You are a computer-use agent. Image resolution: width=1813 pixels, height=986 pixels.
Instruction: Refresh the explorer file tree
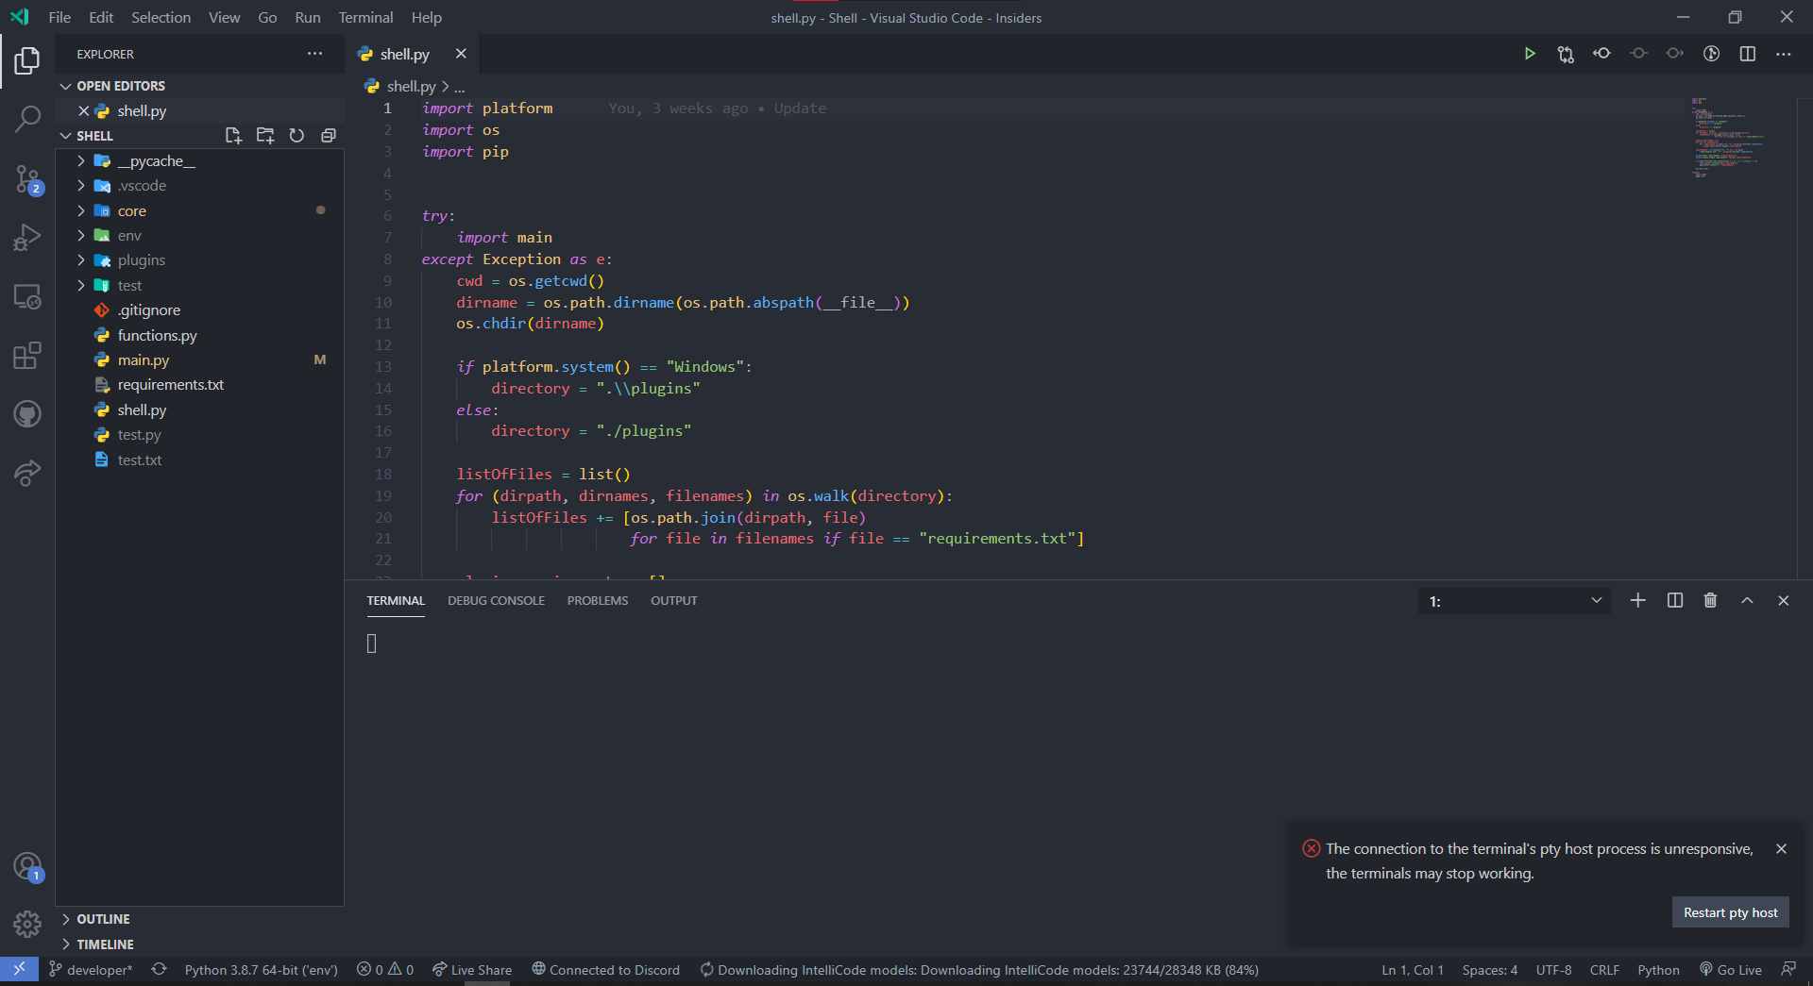point(297,136)
